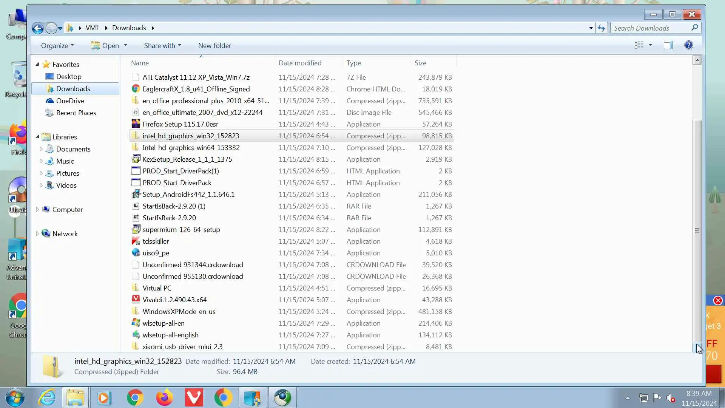Sort files by Size column header

point(420,63)
